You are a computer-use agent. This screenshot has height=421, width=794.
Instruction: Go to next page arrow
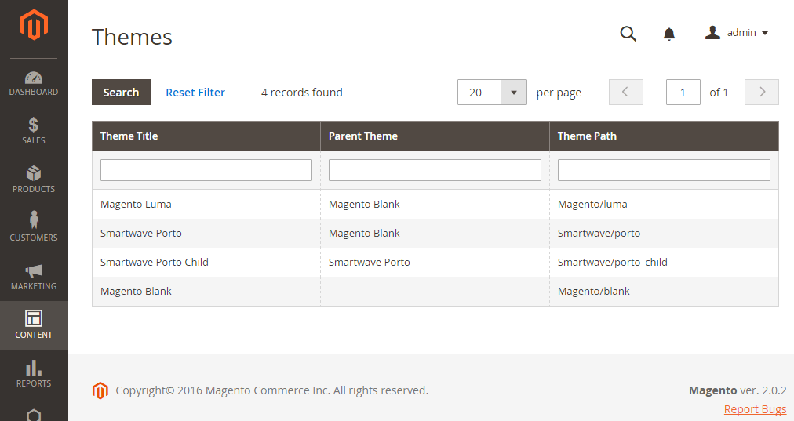(x=762, y=92)
